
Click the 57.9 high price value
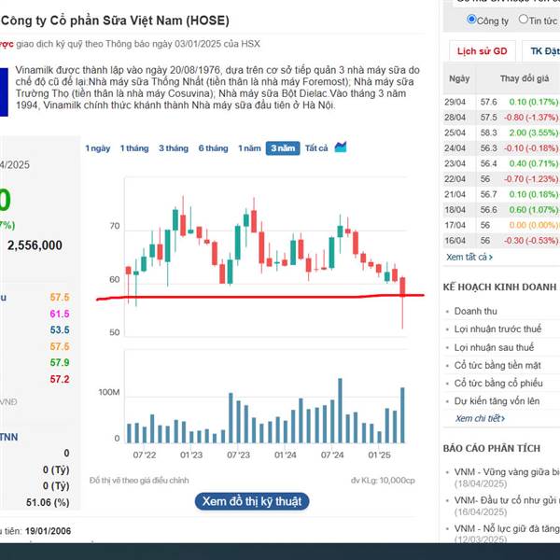[x=60, y=363]
